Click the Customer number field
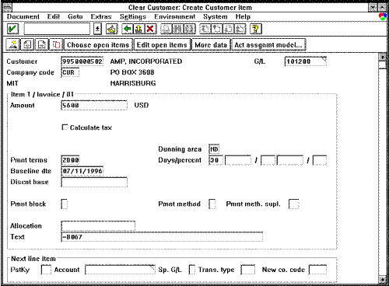The width and height of the screenshot is (389, 286). pos(82,61)
